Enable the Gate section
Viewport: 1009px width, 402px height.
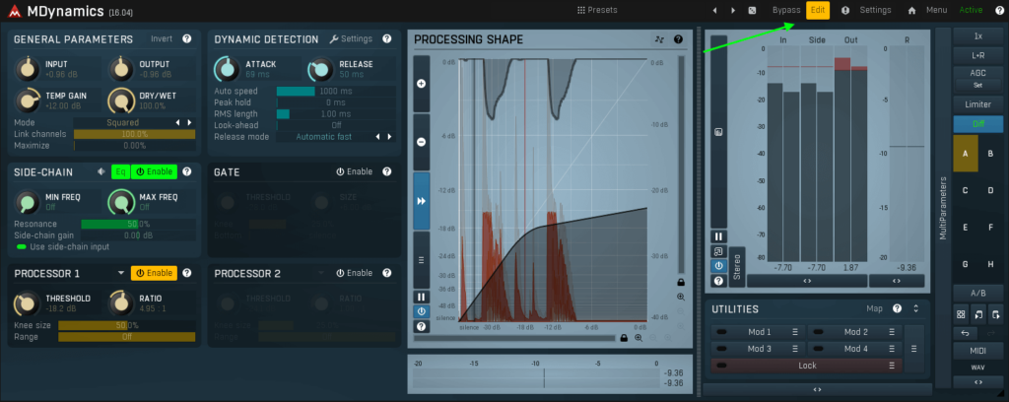pos(355,171)
